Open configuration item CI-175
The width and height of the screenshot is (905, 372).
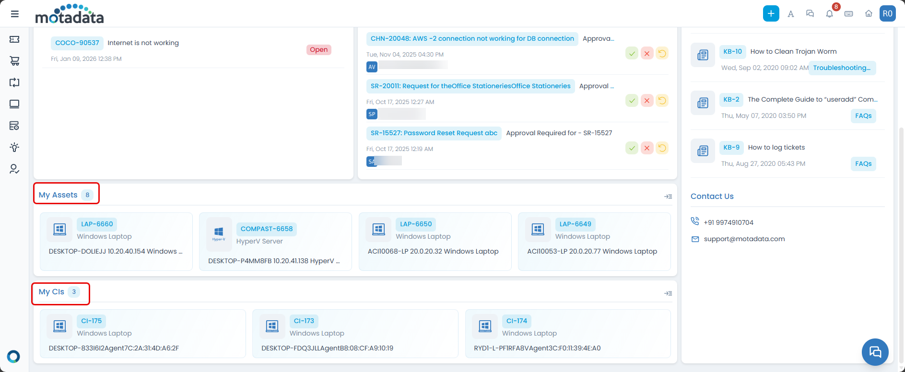point(92,321)
